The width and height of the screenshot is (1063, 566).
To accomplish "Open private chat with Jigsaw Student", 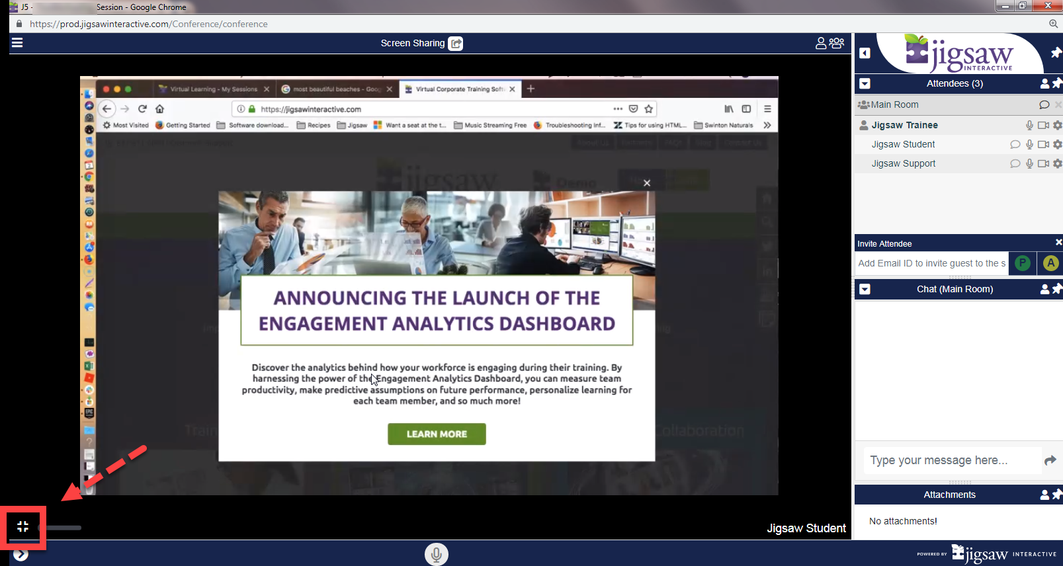I will click(x=1015, y=144).
